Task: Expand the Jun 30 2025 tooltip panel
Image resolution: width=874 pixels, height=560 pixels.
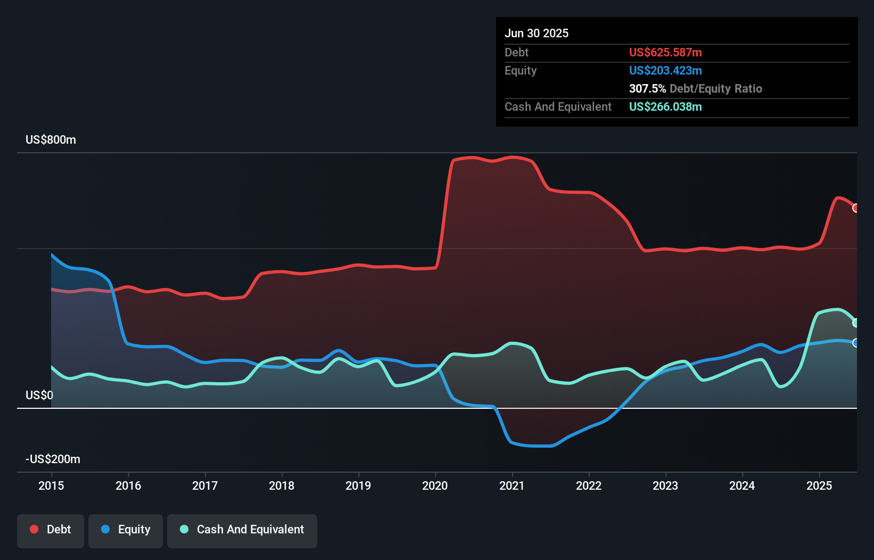Action: pyautogui.click(x=537, y=33)
